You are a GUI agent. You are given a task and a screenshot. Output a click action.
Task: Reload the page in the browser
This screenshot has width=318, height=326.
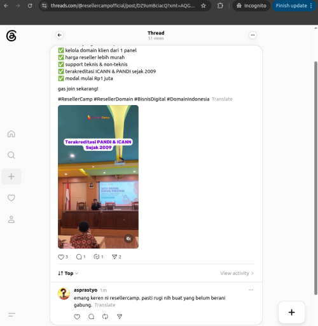click(x=30, y=6)
